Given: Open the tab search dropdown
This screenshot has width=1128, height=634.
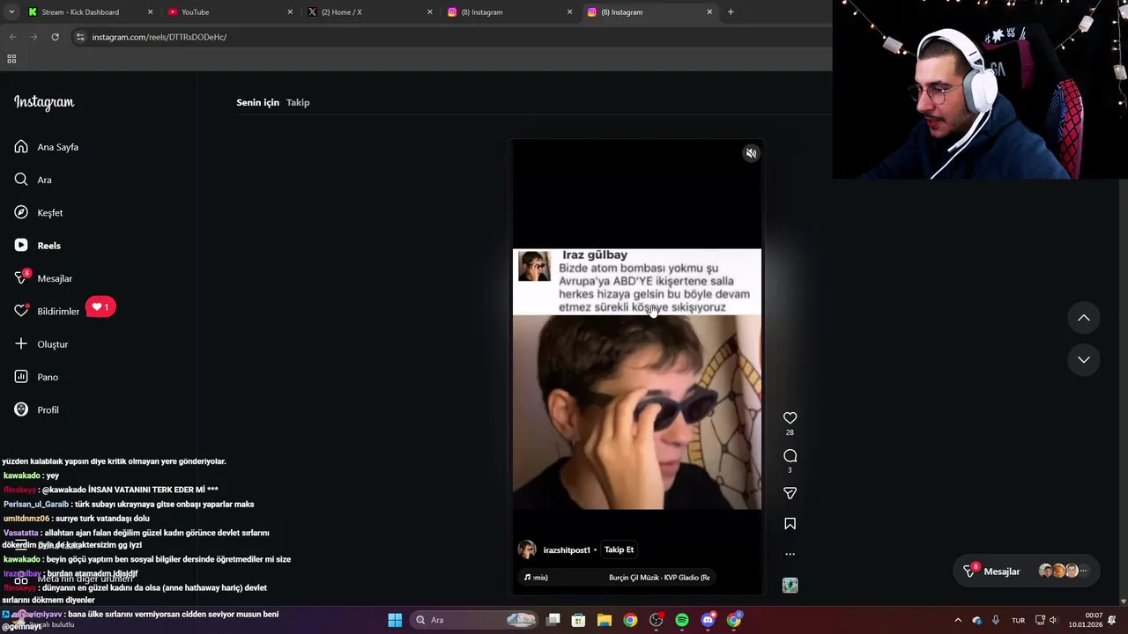Looking at the screenshot, I should [11, 12].
